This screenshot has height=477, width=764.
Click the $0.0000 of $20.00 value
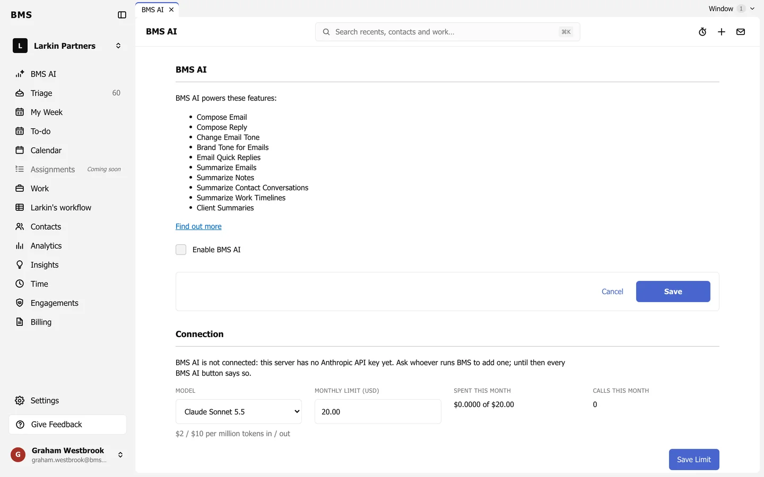[484, 404]
